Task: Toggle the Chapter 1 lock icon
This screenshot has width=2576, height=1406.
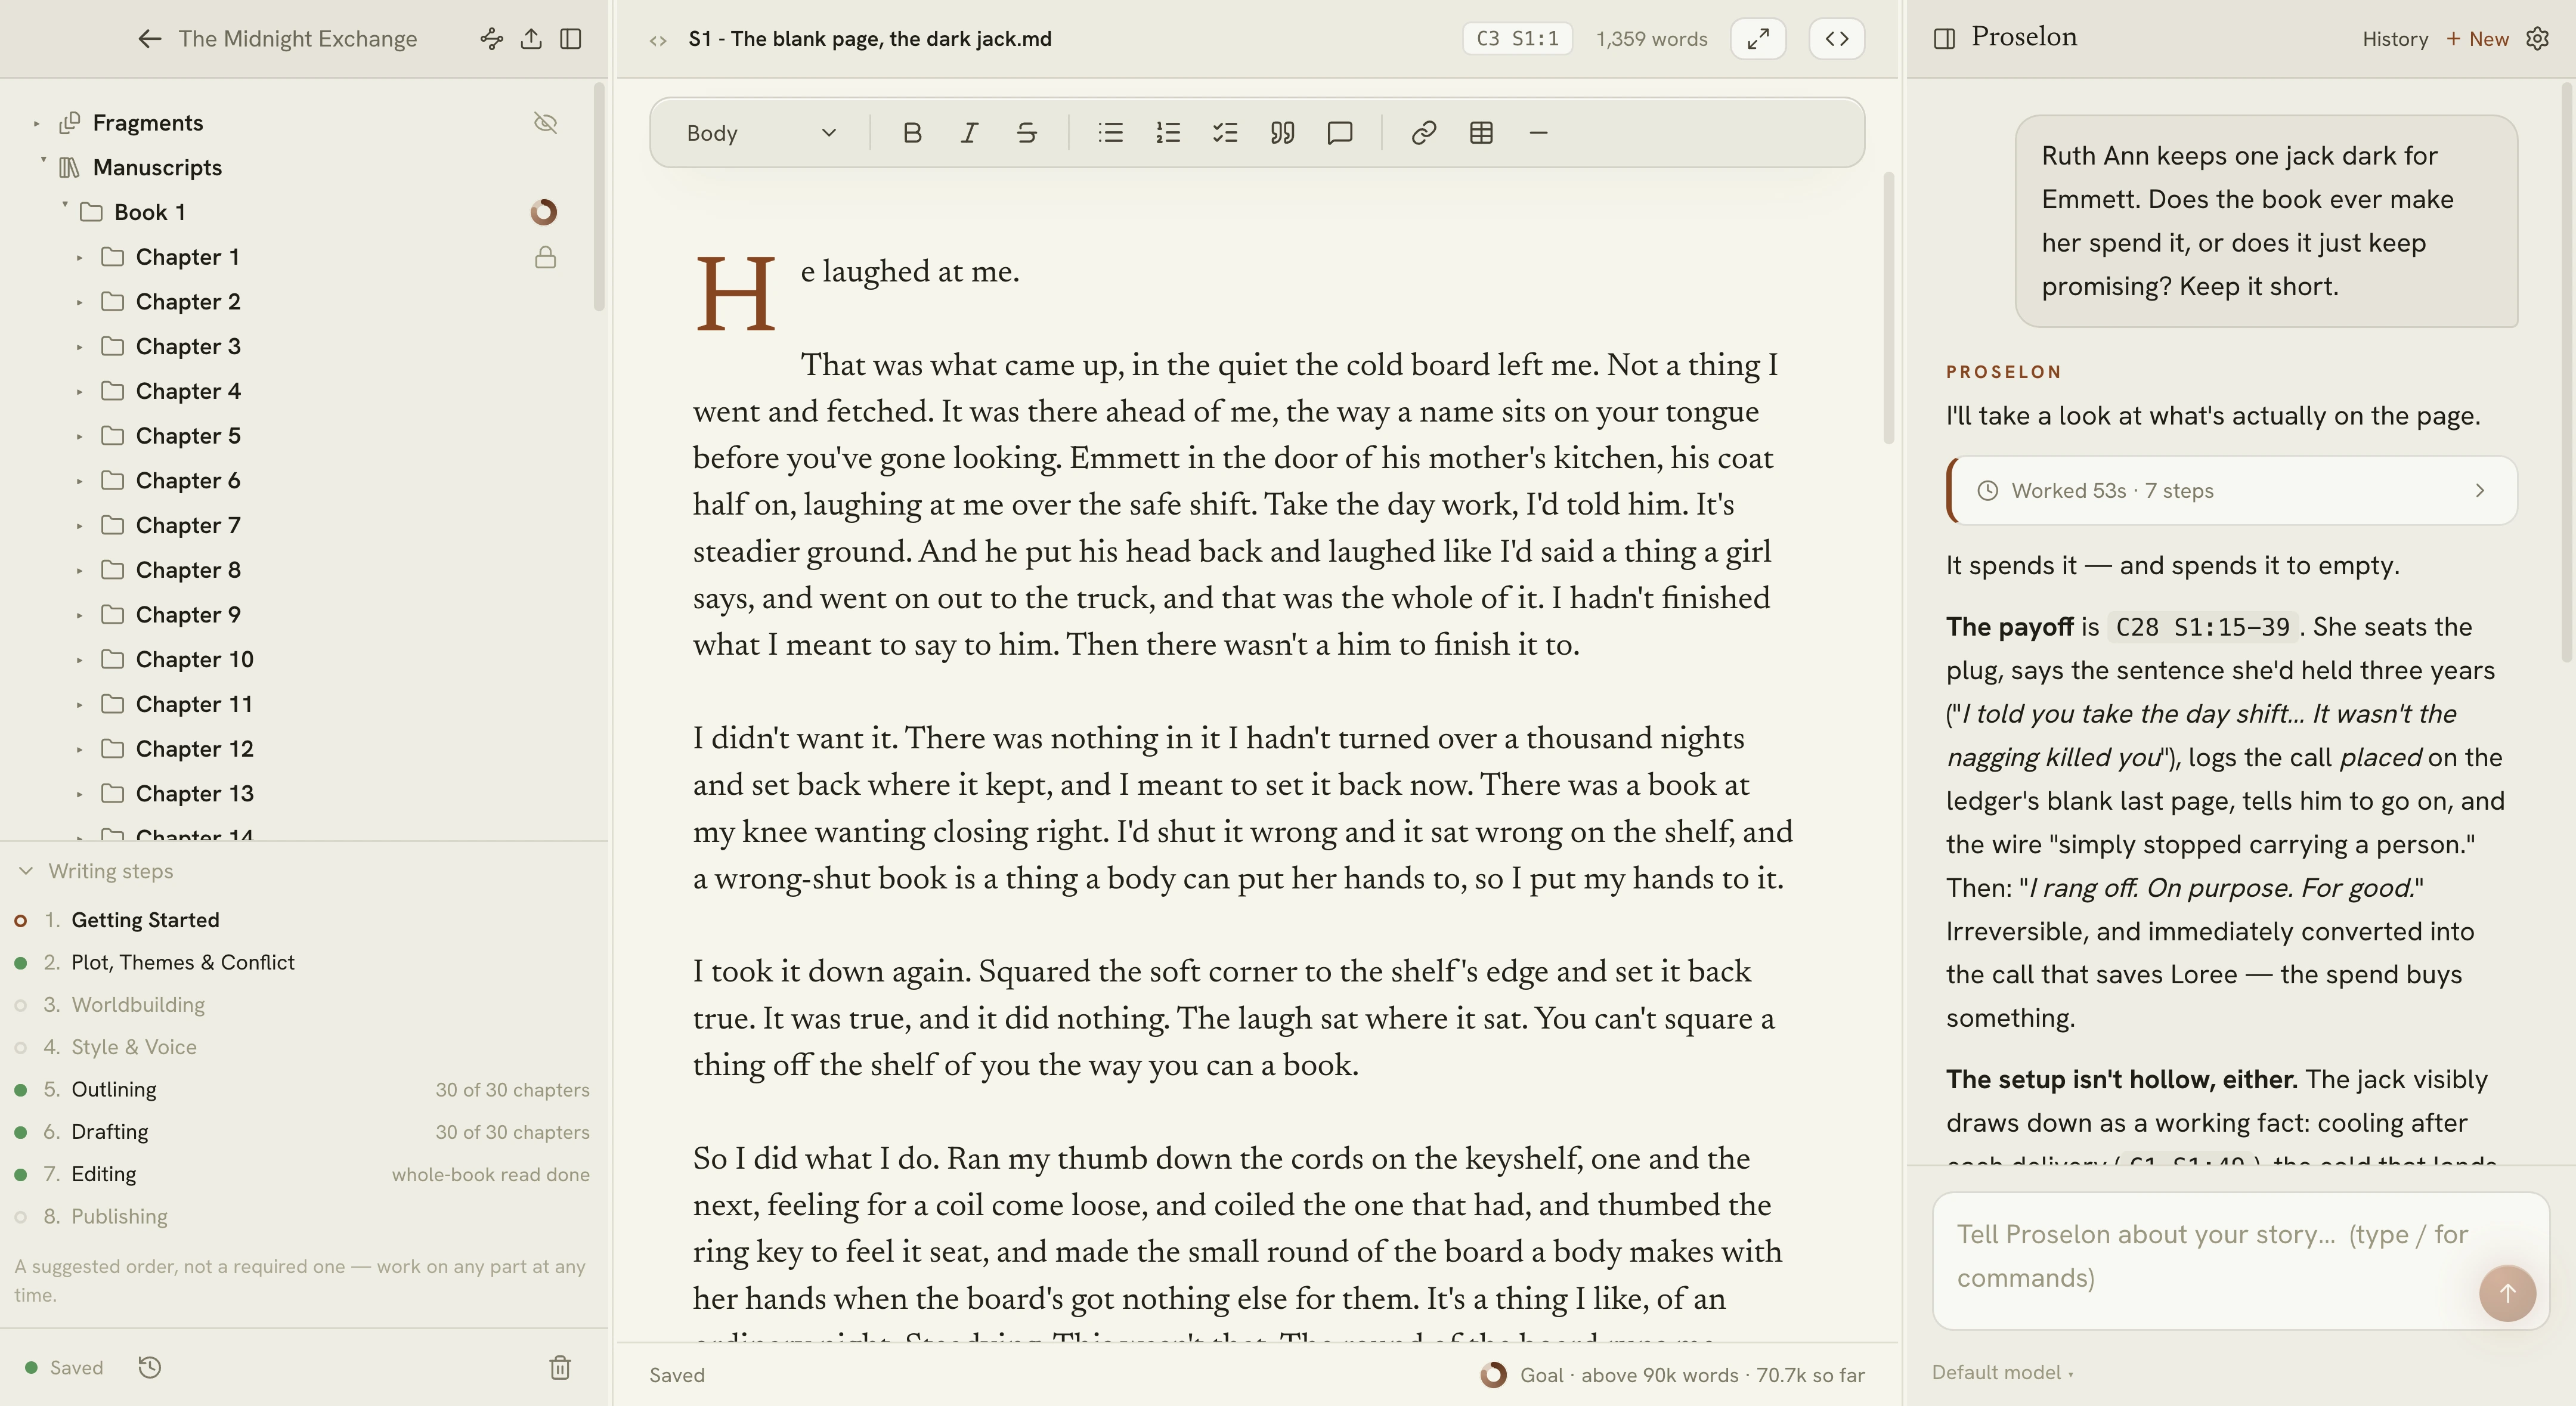Action: pyautogui.click(x=545, y=257)
